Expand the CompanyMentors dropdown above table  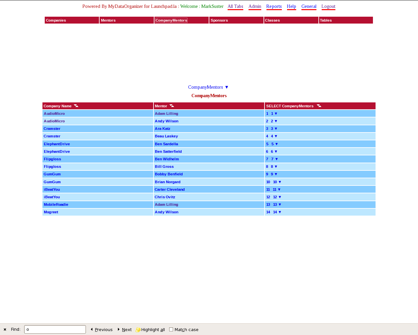click(x=227, y=87)
